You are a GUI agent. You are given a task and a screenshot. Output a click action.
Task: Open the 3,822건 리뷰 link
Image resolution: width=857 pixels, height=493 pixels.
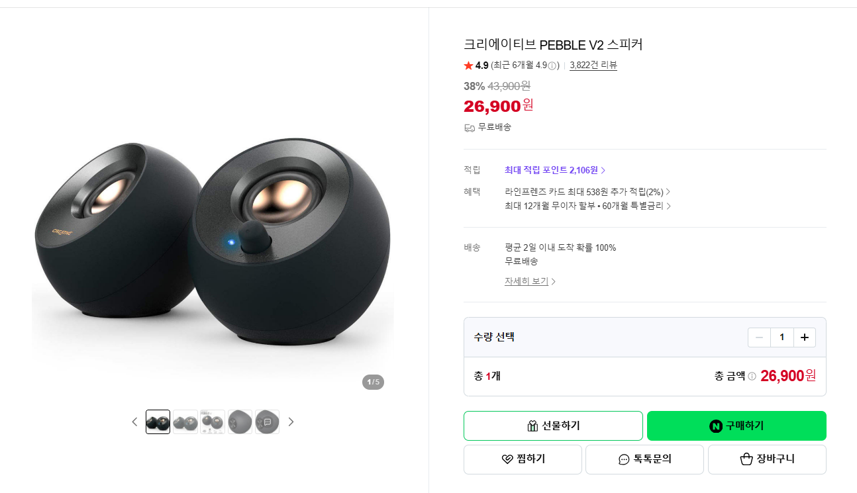click(x=593, y=65)
